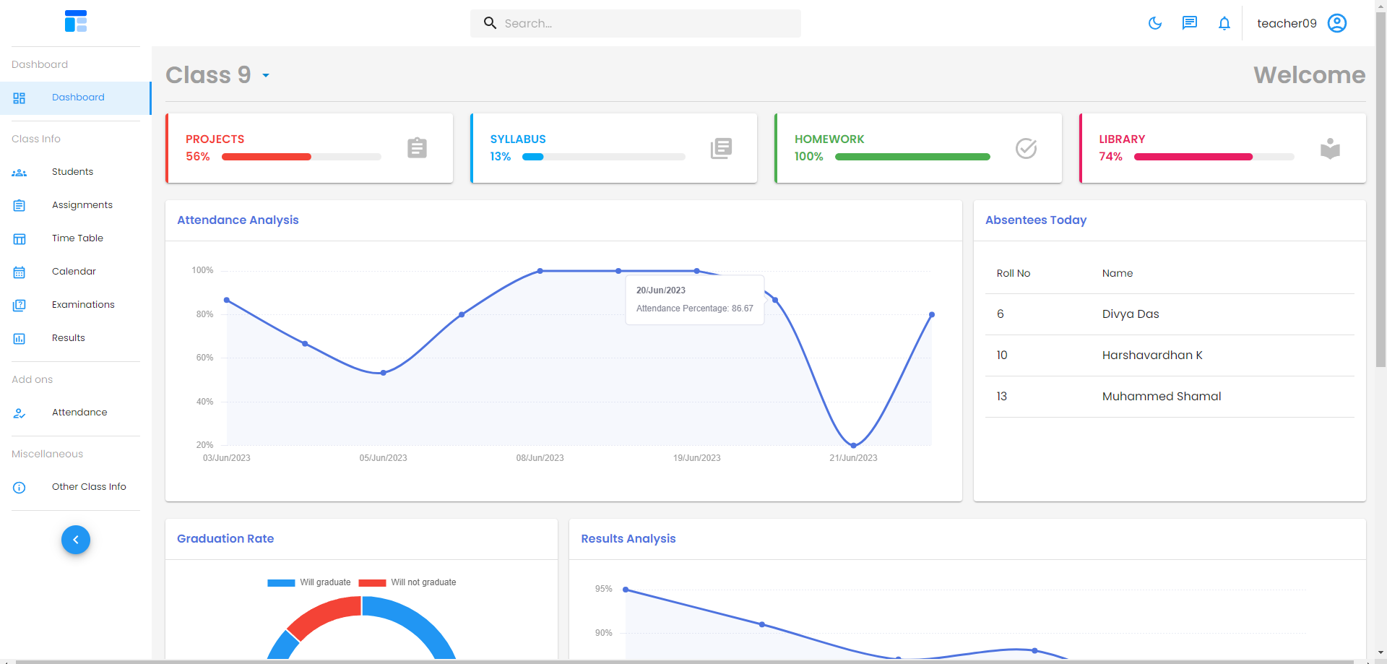Click the Homework card checkmark icon
Viewport: 1387px width, 664px height.
click(1026, 148)
